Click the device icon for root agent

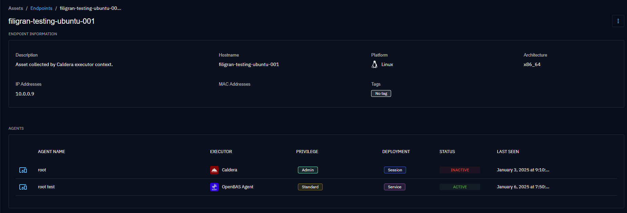(23, 170)
